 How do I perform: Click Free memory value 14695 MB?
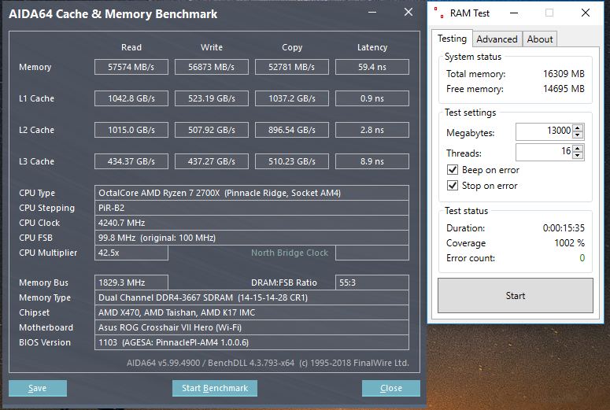click(x=564, y=89)
